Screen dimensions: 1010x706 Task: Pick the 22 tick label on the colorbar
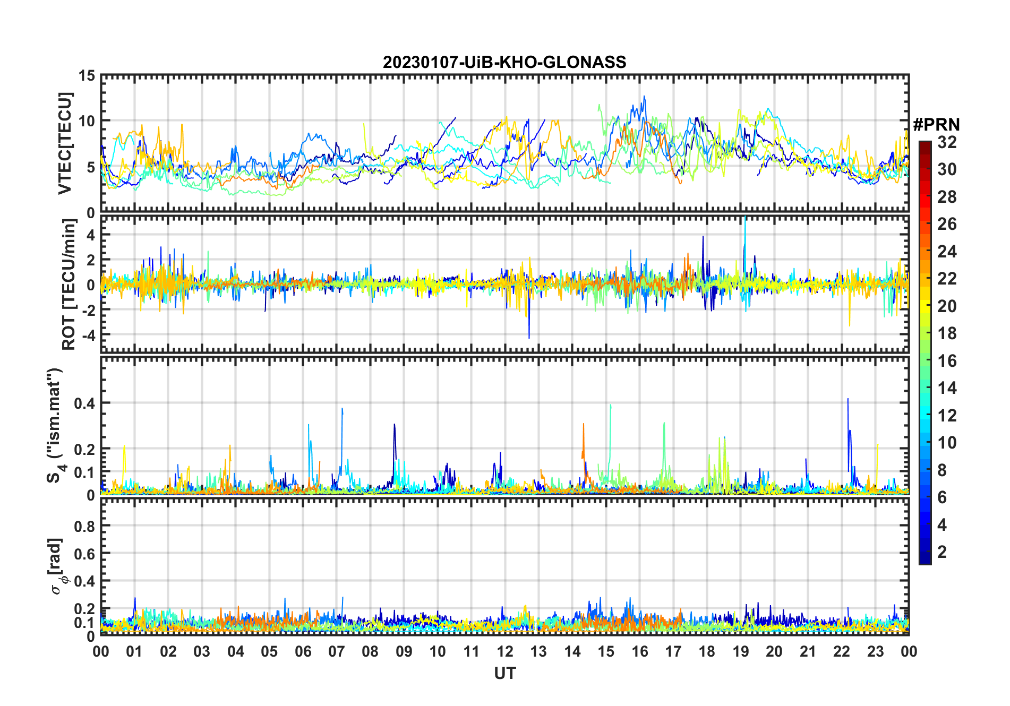947,278
